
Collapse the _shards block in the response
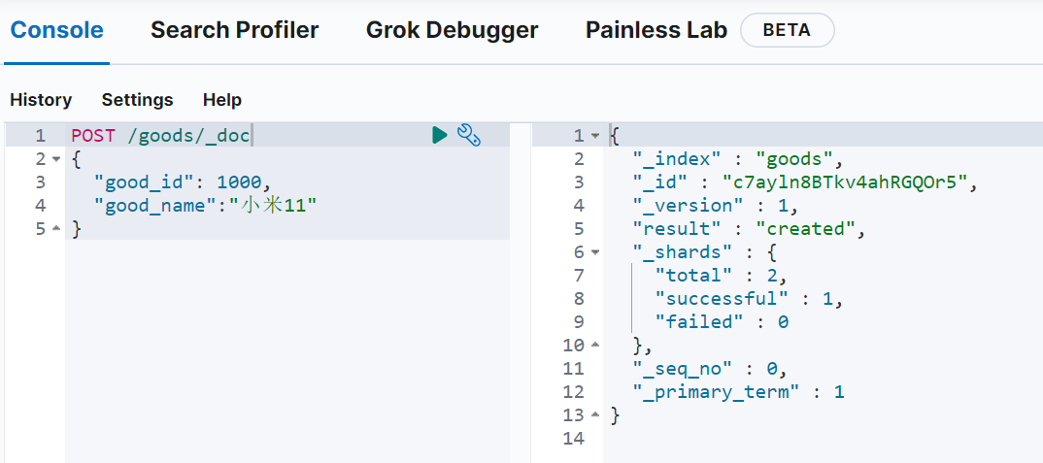pos(595,252)
